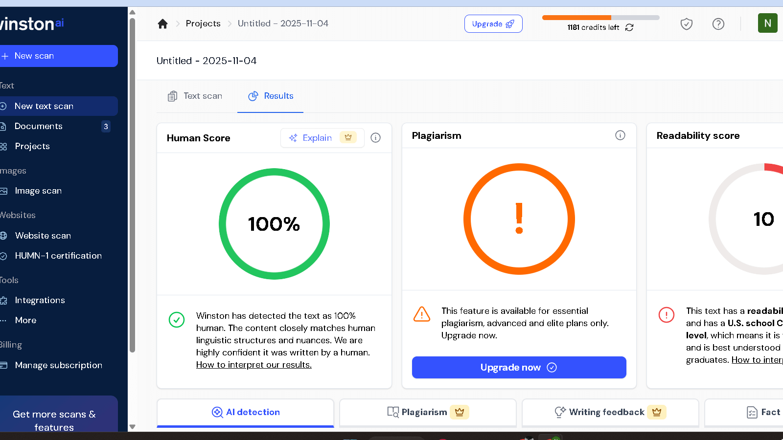Open Website scan from the sidebar

coord(43,236)
